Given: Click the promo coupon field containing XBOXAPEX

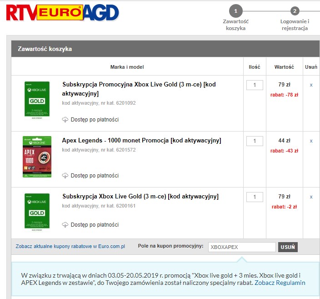Looking at the screenshot, I should point(241,247).
